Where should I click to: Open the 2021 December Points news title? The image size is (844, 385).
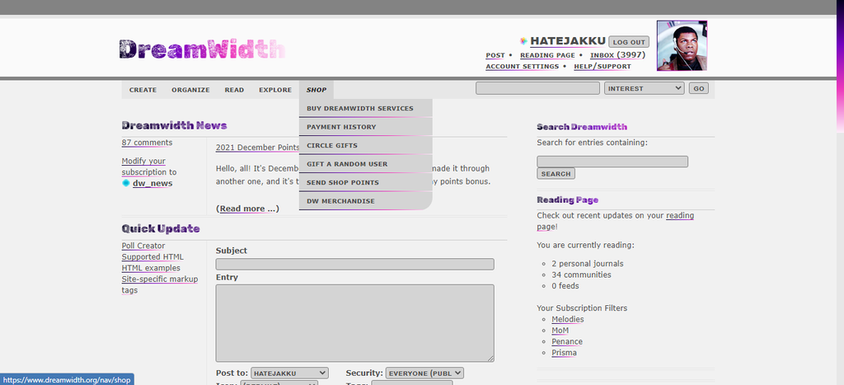pyautogui.click(x=258, y=148)
